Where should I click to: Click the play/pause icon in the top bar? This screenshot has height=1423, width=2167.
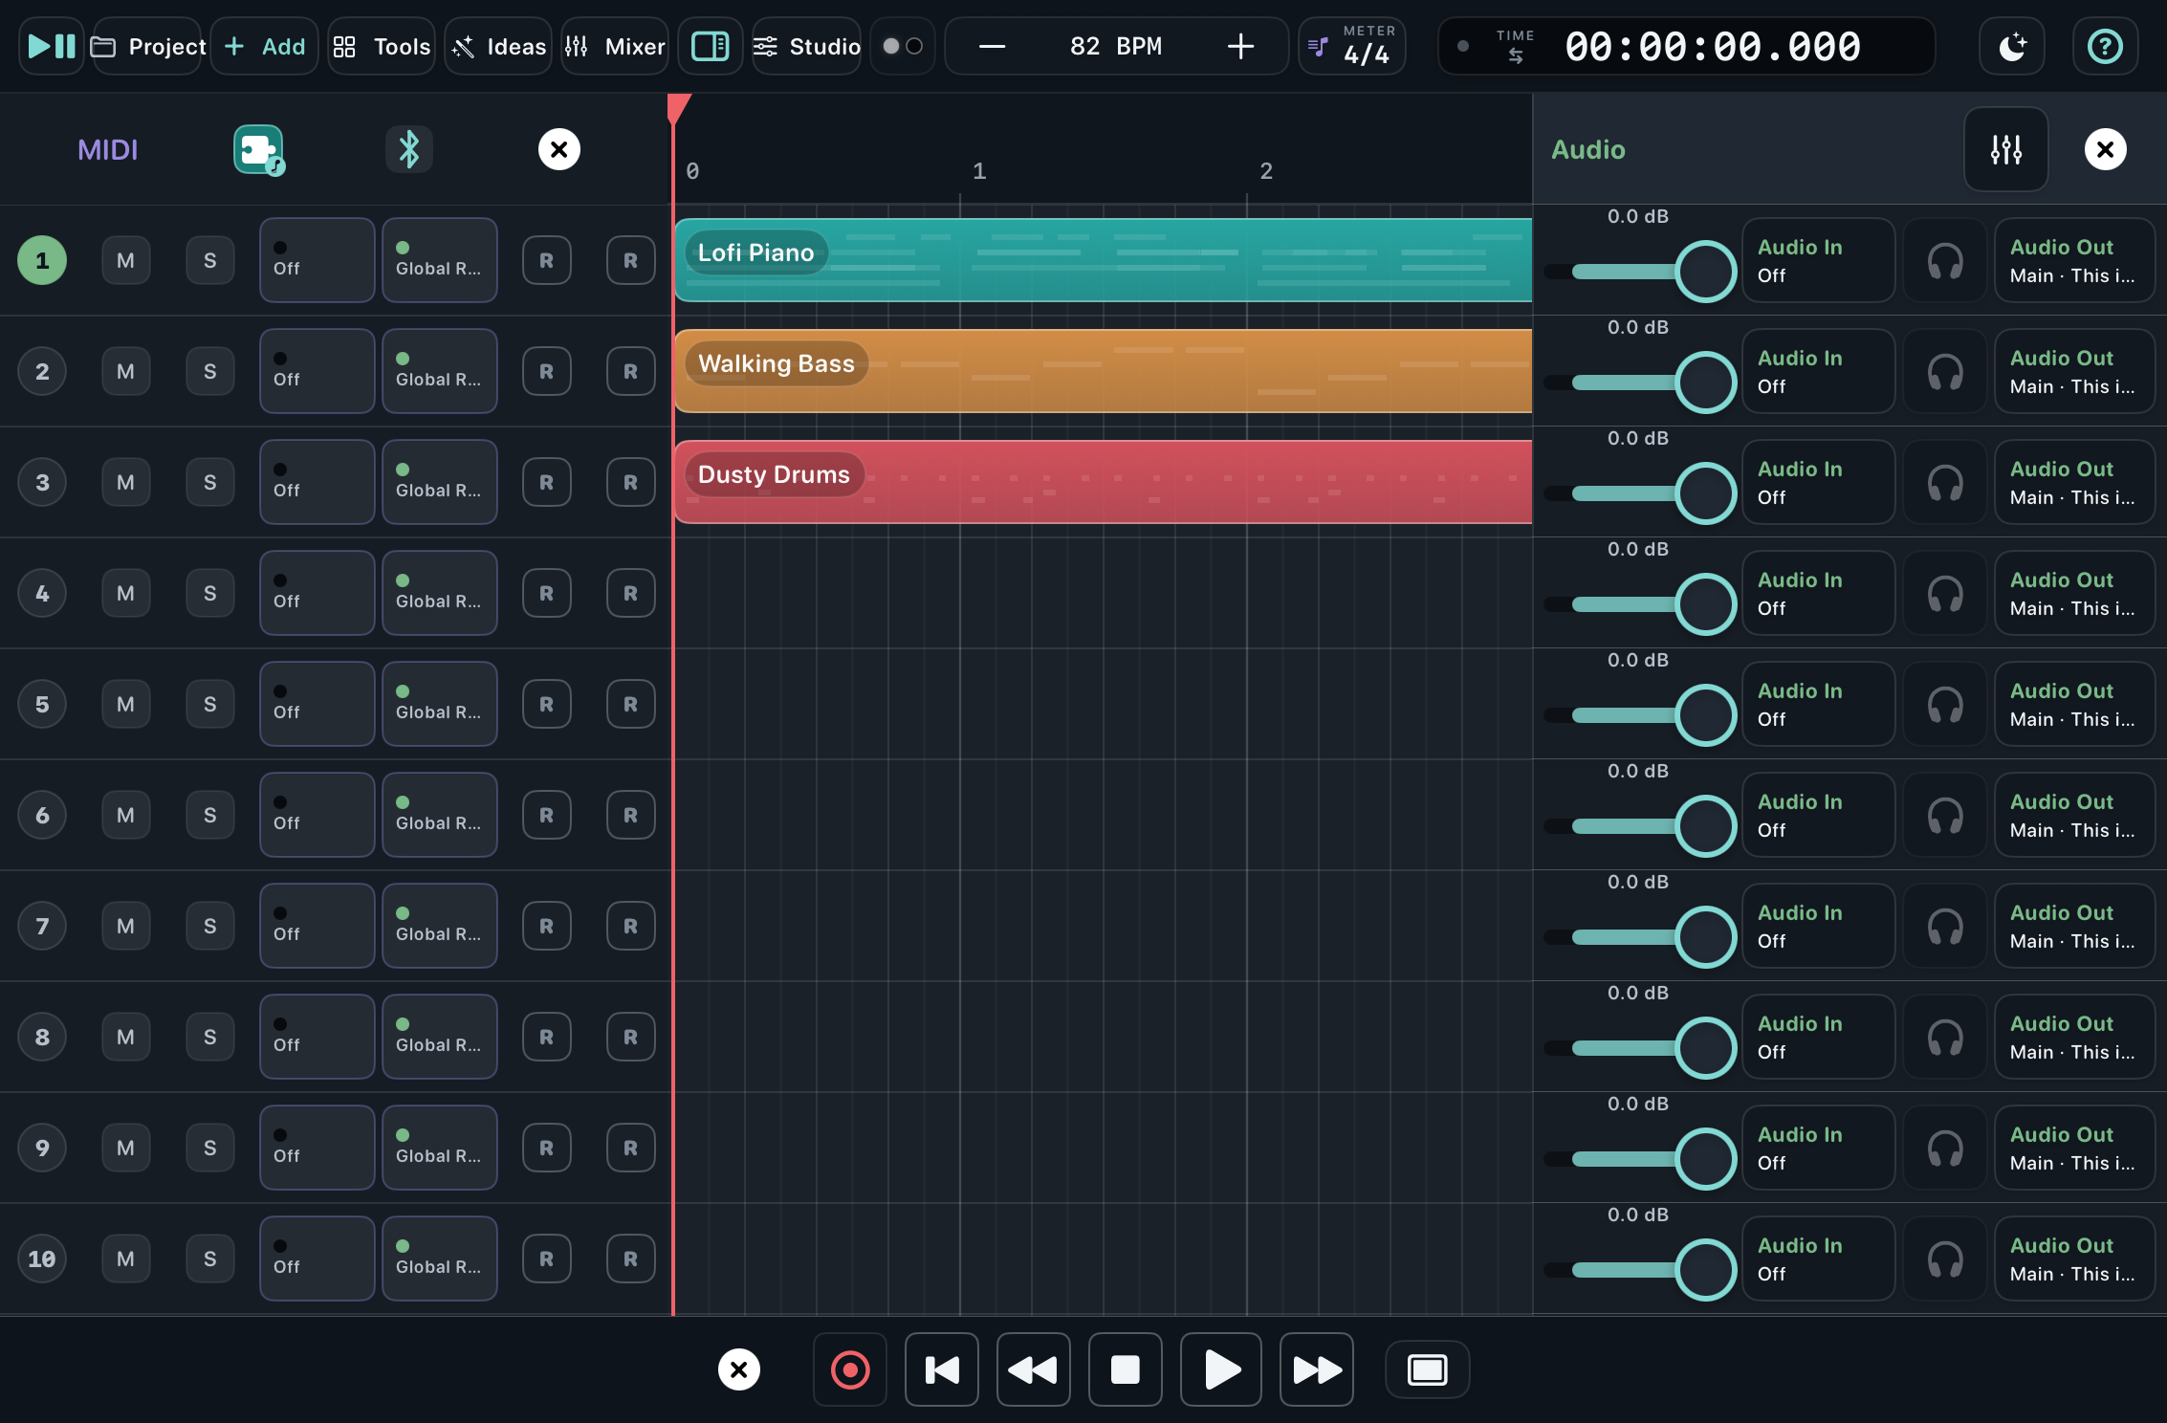click(52, 46)
